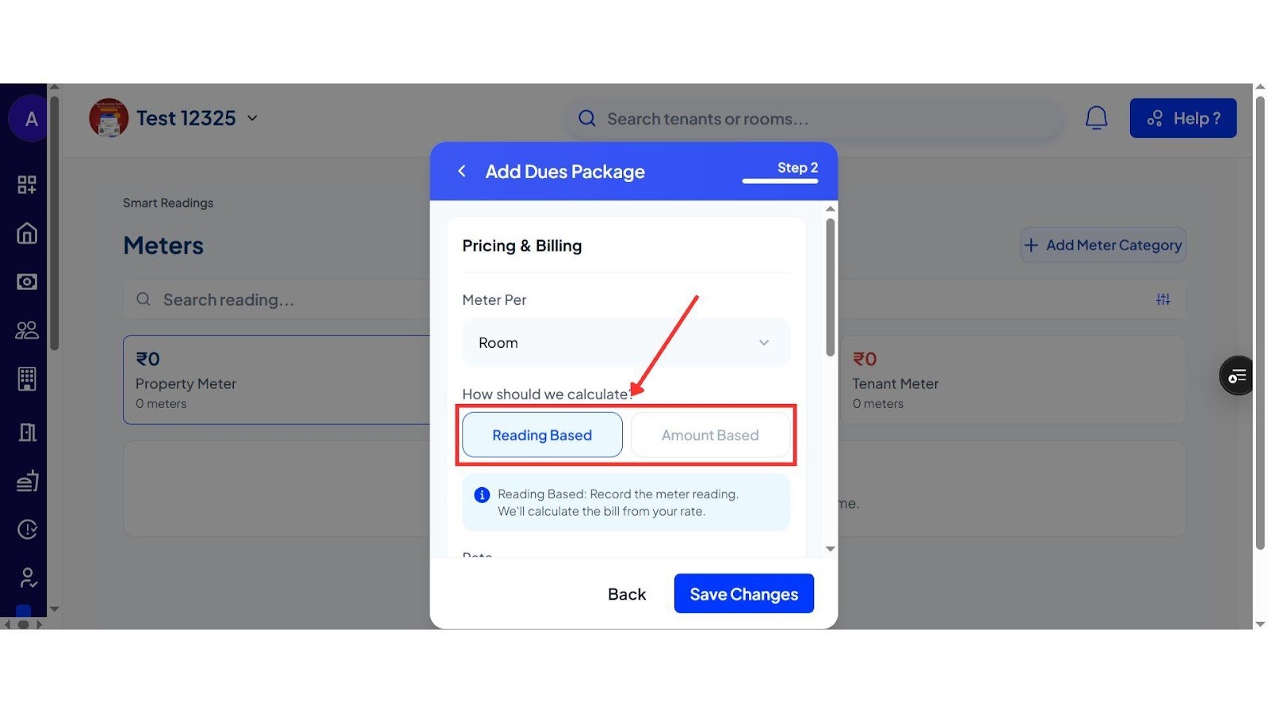Open the home icon in sidebar
This screenshot has width=1268, height=713.
click(x=27, y=233)
